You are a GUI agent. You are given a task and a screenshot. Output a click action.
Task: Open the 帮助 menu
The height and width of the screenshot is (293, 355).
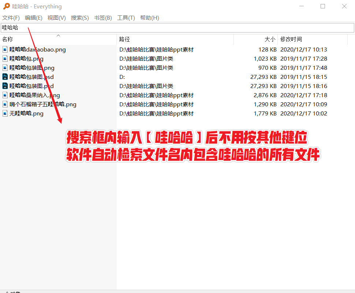(149, 18)
